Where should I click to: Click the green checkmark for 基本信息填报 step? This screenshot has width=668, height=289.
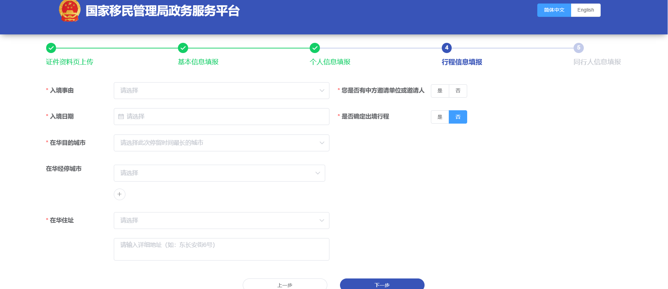tap(183, 48)
